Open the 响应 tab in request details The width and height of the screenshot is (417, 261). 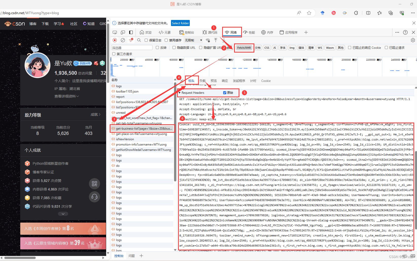point(225,81)
